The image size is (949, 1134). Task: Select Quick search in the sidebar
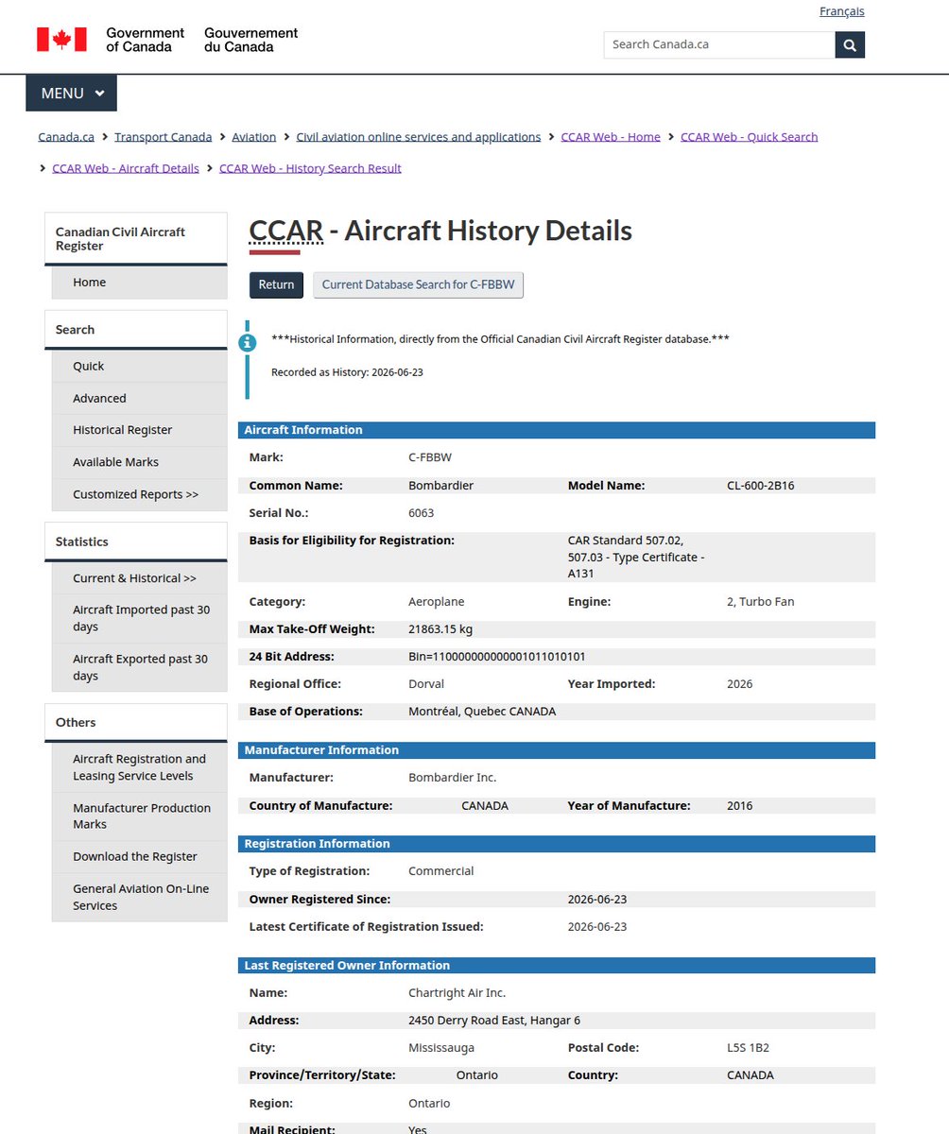140,366
